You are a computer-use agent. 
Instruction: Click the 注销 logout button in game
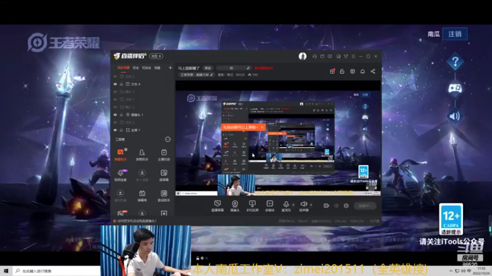[455, 34]
